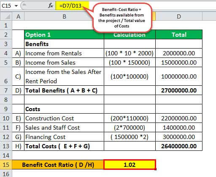This screenshot has height=177, width=216.
Task: Select 'Benefit Cost Ratio ( D /H)' cell
Action: (x=58, y=165)
